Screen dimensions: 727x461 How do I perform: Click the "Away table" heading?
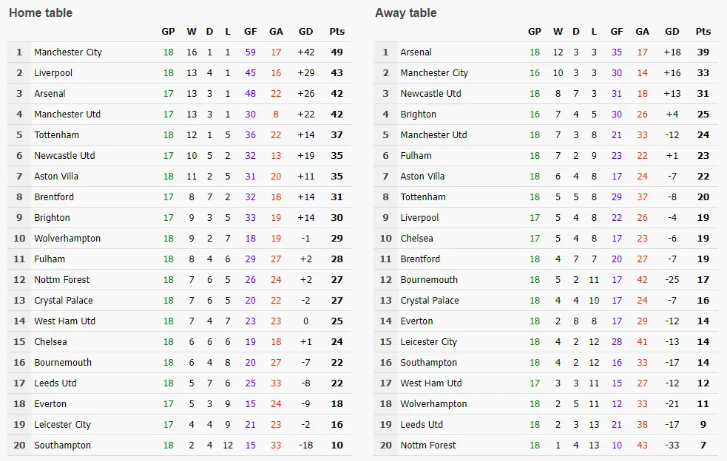click(406, 13)
